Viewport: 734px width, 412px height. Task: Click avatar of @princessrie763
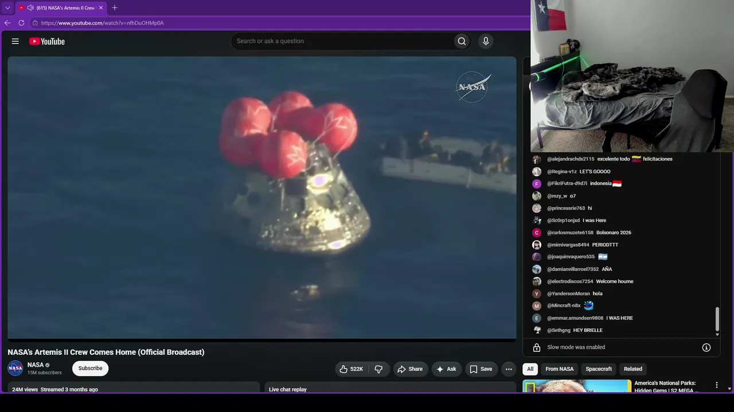(537, 208)
